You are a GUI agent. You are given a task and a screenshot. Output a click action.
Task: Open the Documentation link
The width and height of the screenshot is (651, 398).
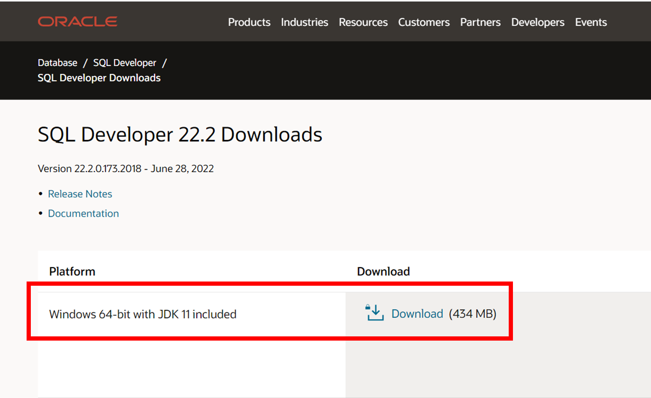pos(83,214)
